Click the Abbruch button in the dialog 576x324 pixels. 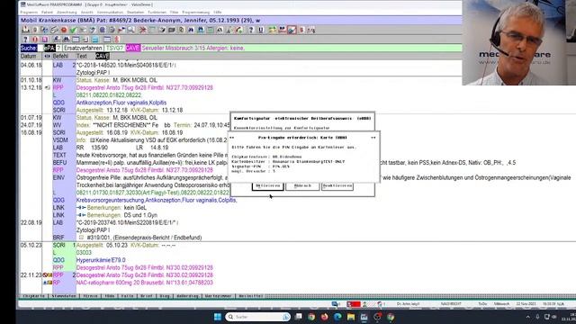(302, 186)
